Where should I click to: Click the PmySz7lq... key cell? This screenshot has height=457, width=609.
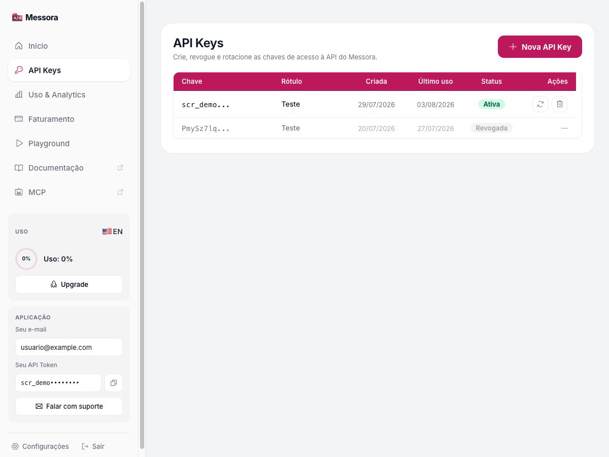click(x=206, y=128)
